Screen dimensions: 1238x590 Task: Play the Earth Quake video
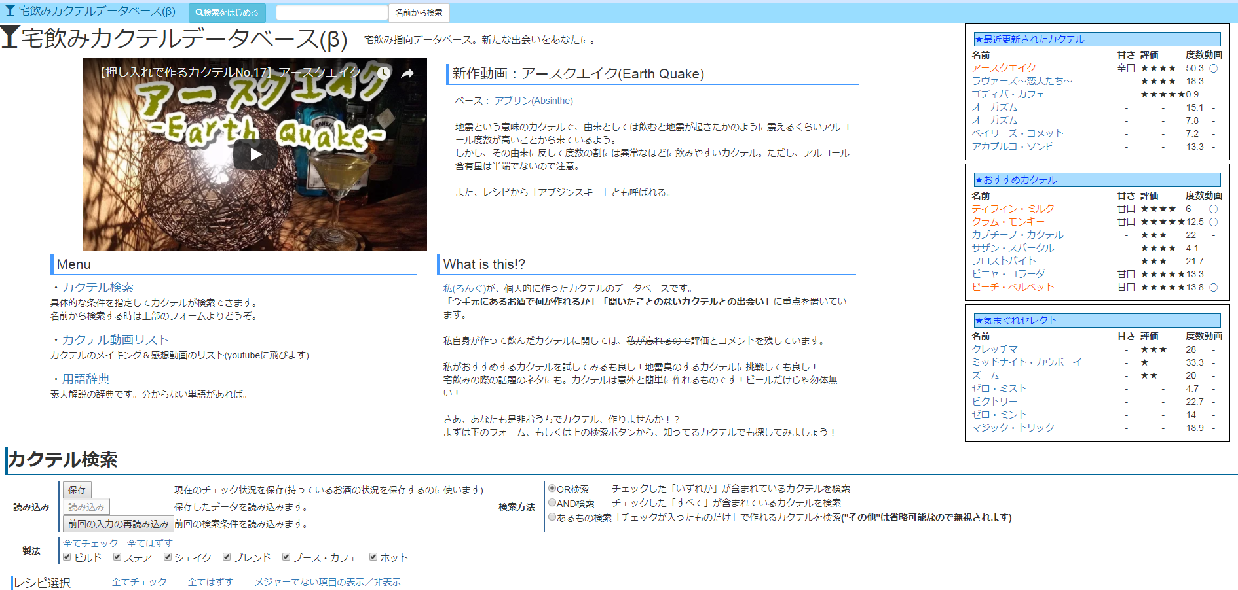coord(255,155)
